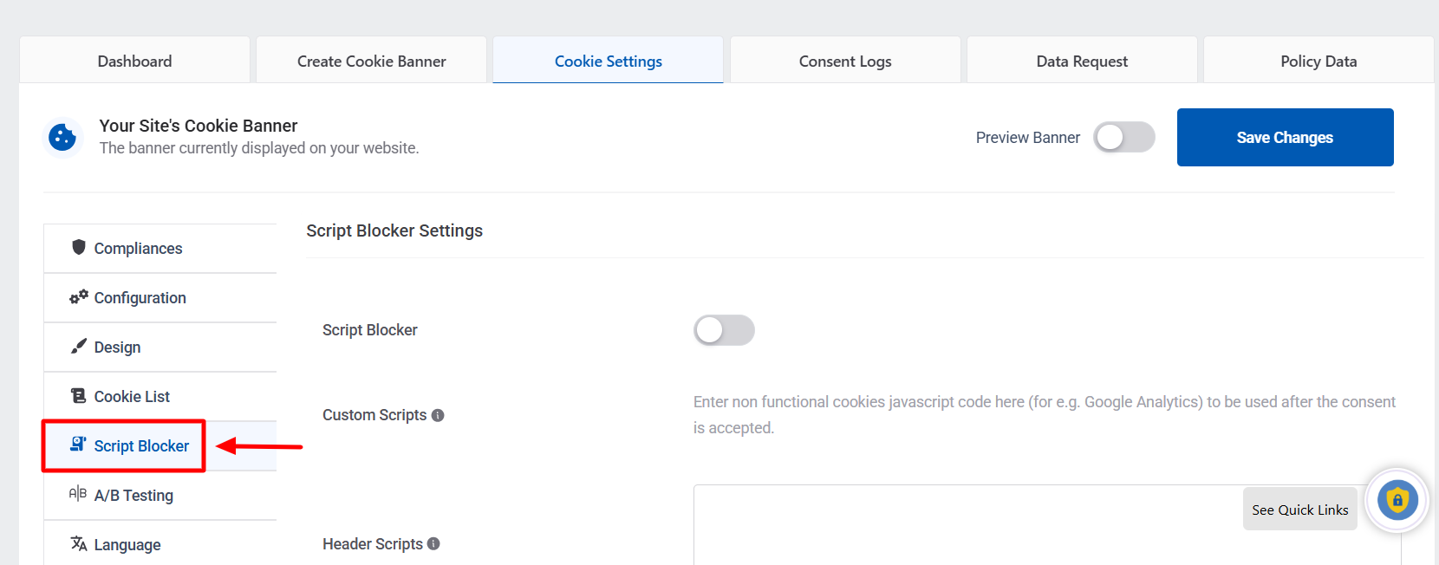Click the Script Blocker sidebar icon
Screen dimensions: 1439x565
(x=77, y=445)
